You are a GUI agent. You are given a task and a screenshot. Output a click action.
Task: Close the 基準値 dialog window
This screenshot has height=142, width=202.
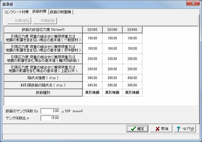point(193,3)
